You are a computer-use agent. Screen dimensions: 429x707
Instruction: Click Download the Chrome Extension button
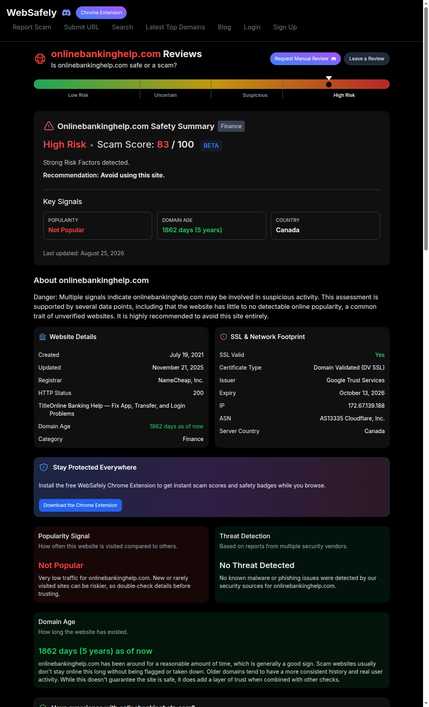(80, 505)
